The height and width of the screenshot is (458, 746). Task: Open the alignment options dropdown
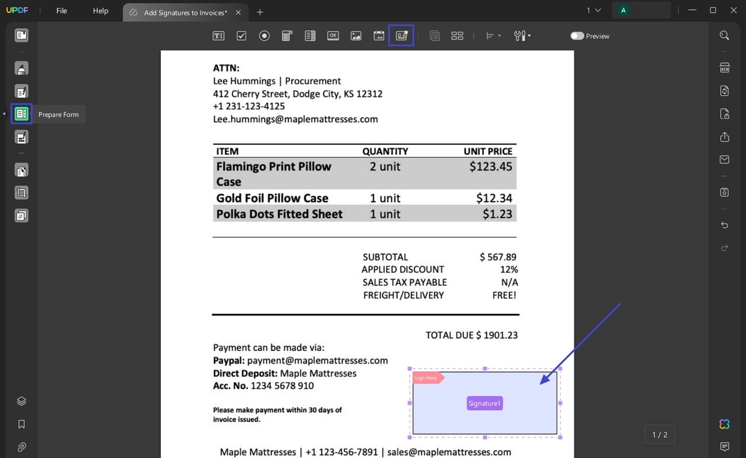pos(492,36)
